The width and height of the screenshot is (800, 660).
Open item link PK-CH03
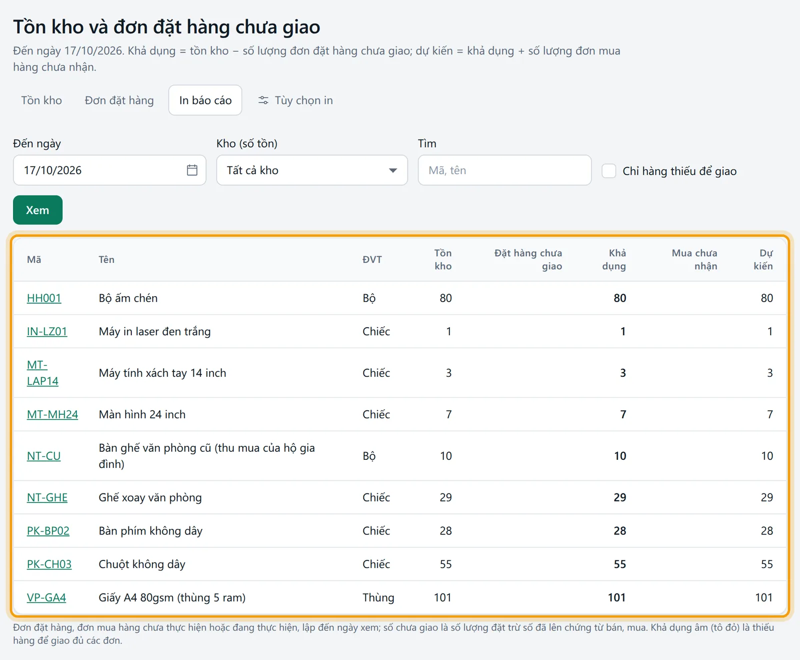pos(49,564)
